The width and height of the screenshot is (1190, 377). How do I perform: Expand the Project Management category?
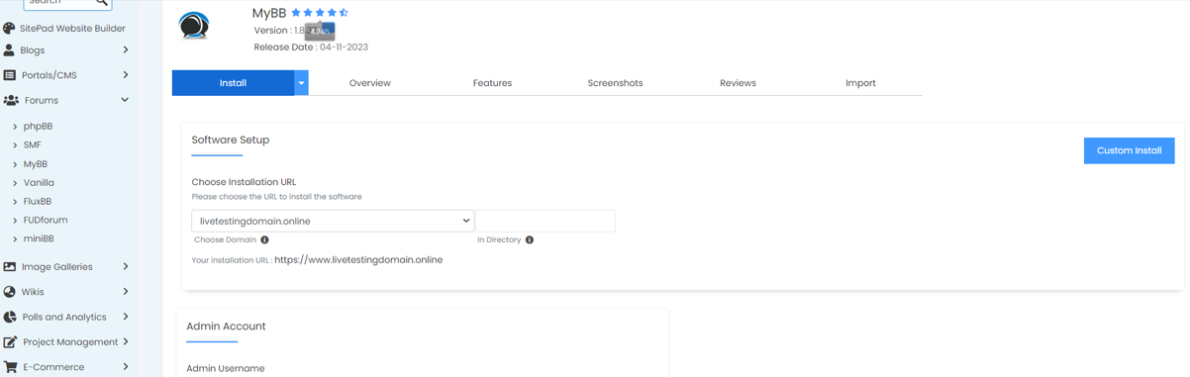tap(126, 342)
